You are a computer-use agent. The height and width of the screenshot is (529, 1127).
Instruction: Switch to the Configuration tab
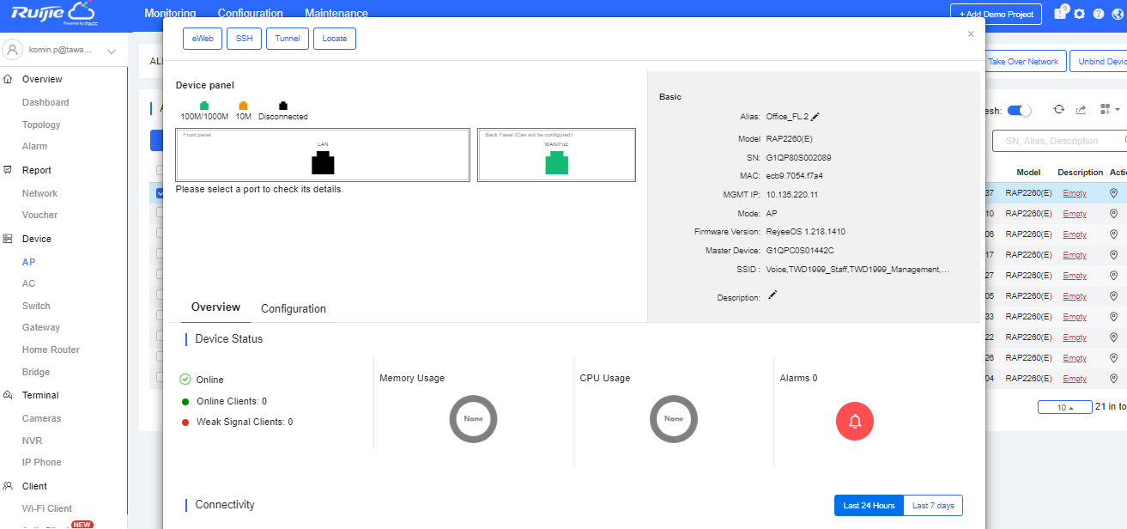(x=294, y=309)
